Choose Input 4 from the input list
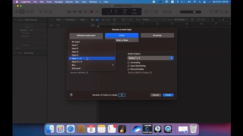Screen dimensions: 243x136 point(92,55)
